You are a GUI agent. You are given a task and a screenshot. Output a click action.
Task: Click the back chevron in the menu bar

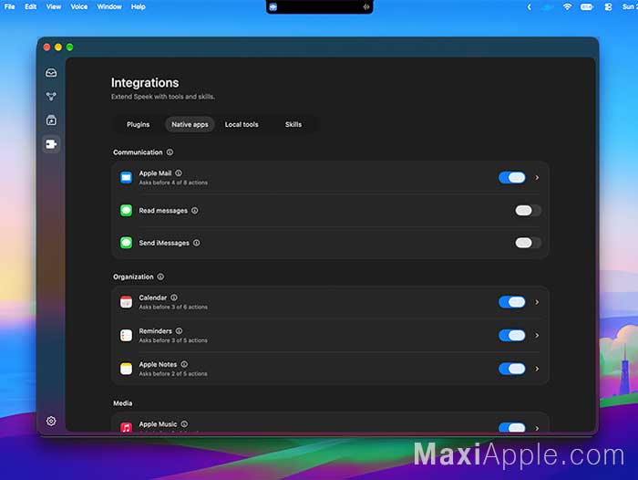529,7
